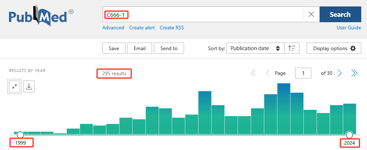Click the tallest bar in the year chart

coord(284,109)
